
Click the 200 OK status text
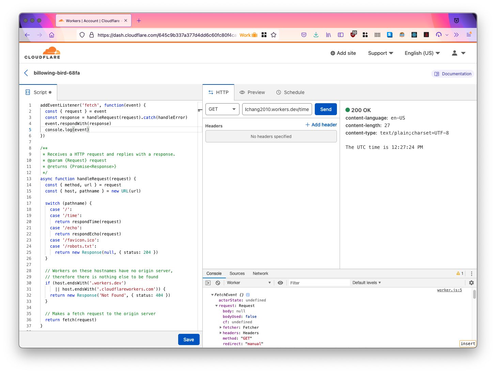point(361,110)
